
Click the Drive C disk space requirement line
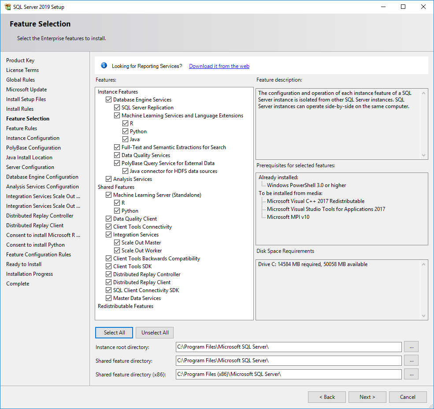pyautogui.click(x=313, y=264)
